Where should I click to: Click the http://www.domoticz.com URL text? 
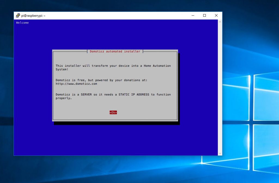pyautogui.click(x=76, y=84)
